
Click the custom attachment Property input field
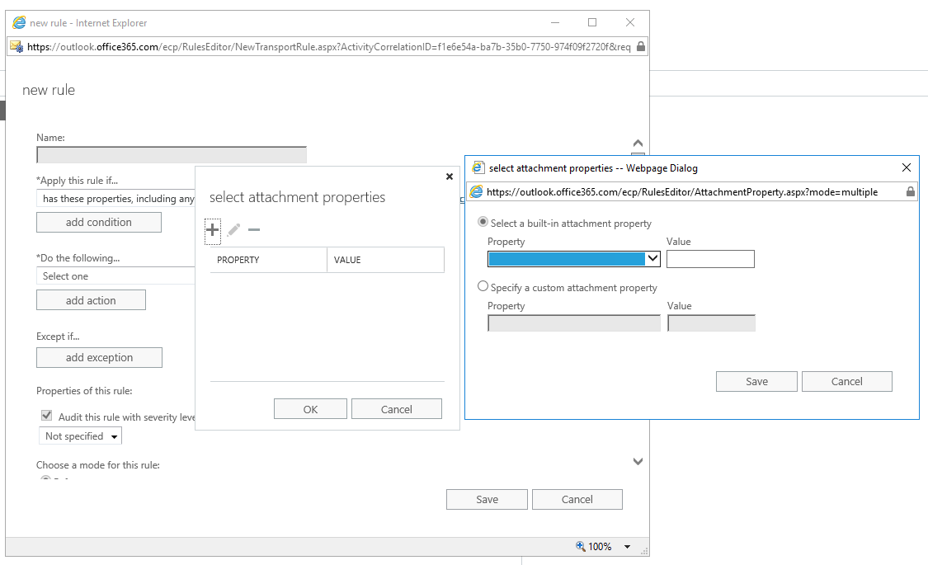(574, 323)
